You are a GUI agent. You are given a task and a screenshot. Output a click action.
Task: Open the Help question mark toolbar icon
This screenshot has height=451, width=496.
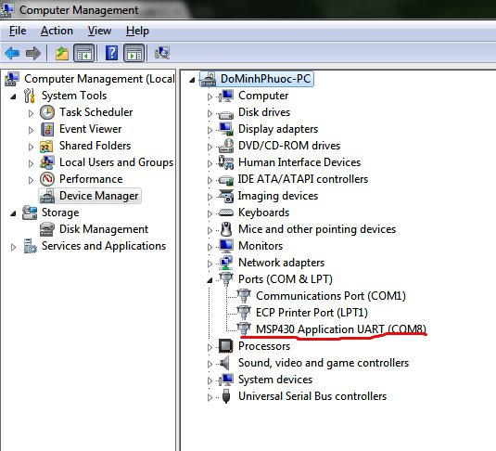[111, 53]
